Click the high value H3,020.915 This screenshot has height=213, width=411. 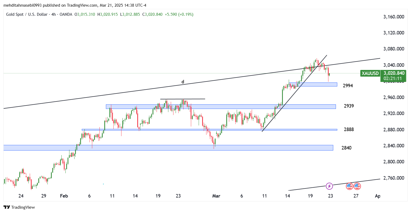[108, 14]
